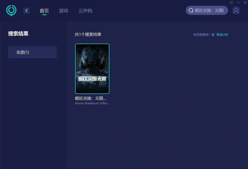The width and height of the screenshot is (248, 169).
Task: Click the search magnifier icon
Action: (x=191, y=10)
